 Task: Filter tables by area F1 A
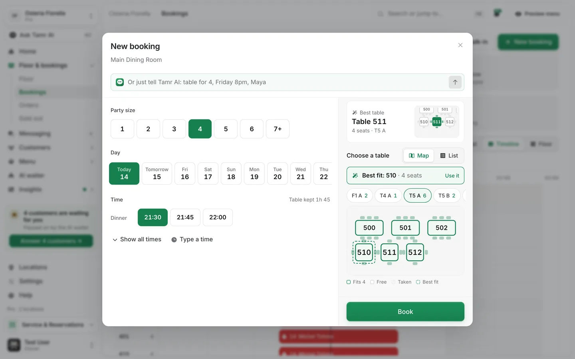359,195
